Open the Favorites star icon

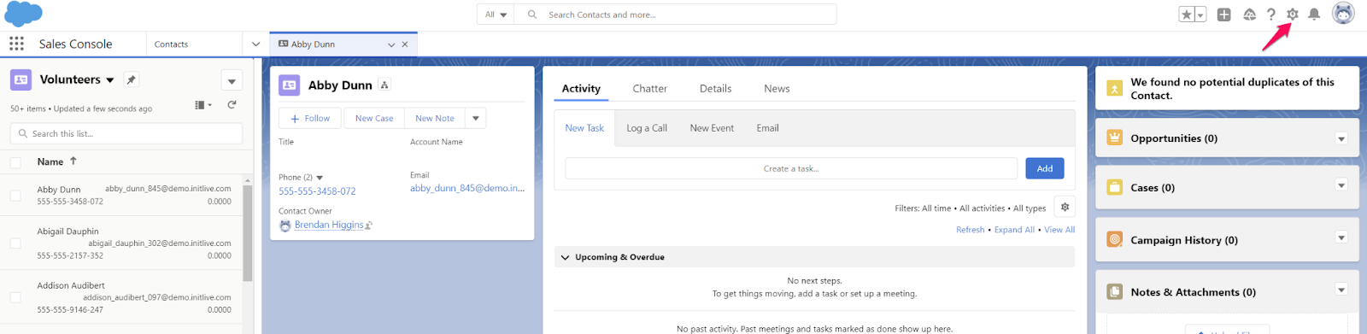coord(1187,15)
